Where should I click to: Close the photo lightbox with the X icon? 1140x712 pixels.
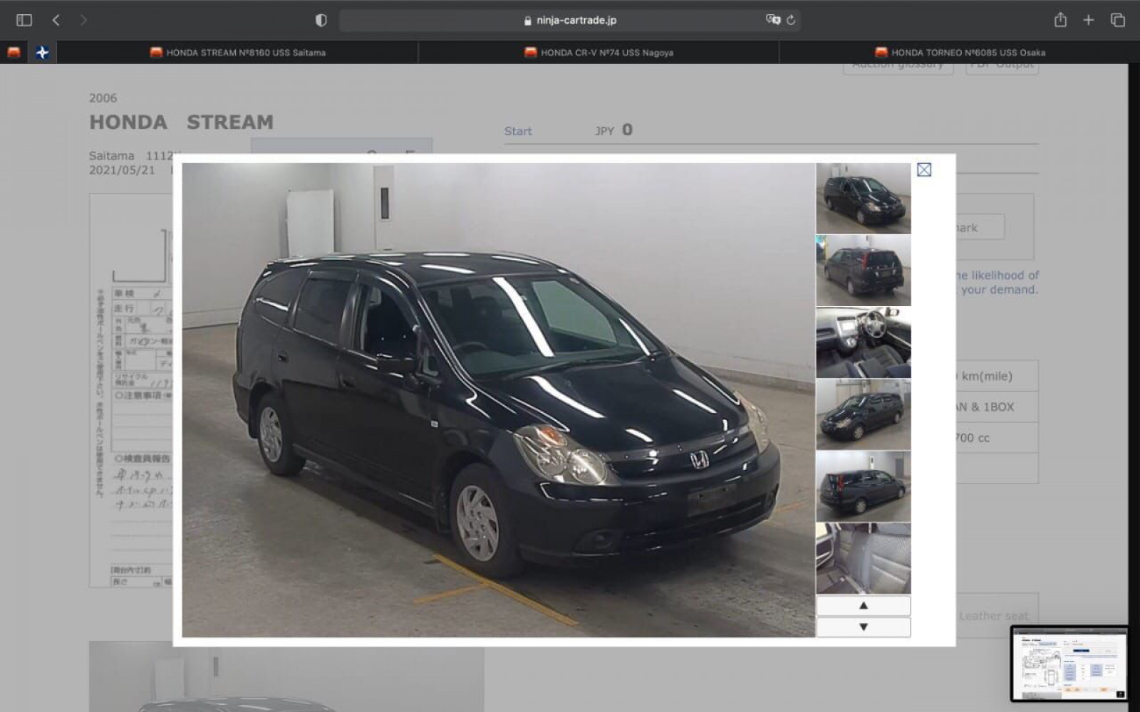click(924, 169)
